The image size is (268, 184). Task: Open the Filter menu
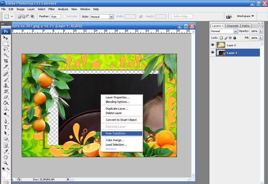pyautogui.click(x=51, y=9)
